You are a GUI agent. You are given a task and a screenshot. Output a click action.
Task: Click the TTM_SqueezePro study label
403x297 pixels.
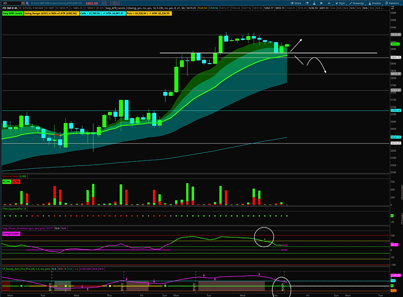click(x=12, y=209)
